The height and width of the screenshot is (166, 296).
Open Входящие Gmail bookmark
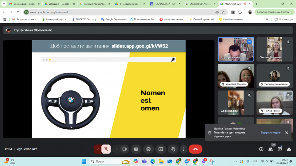(x=25, y=19)
